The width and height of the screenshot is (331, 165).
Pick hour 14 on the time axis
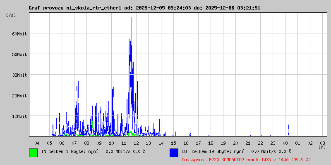(161, 143)
